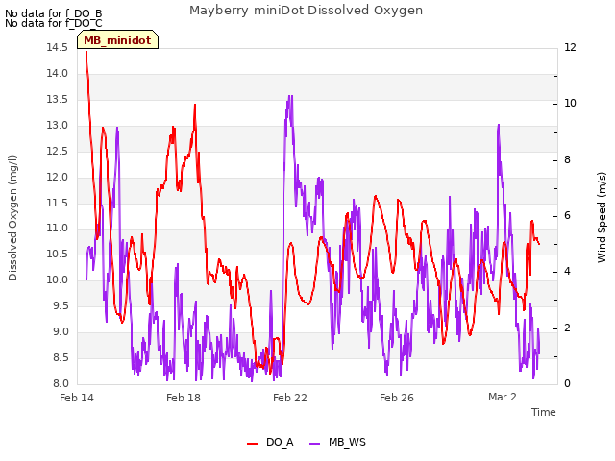Select the chart title Mayberry miniDot Dissolved Oxygen
615x461 pixels.
click(x=306, y=11)
